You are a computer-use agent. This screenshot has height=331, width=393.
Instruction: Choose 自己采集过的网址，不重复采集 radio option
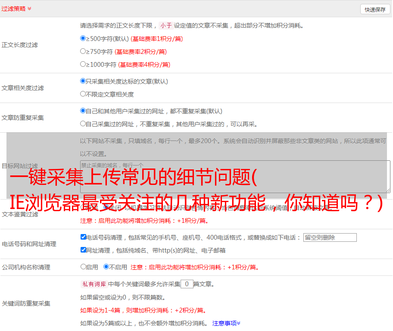(x=83, y=123)
